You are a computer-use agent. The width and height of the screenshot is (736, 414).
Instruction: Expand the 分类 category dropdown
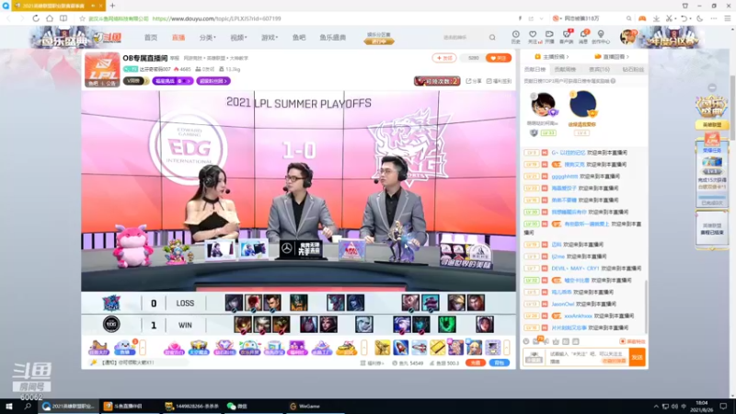[207, 38]
